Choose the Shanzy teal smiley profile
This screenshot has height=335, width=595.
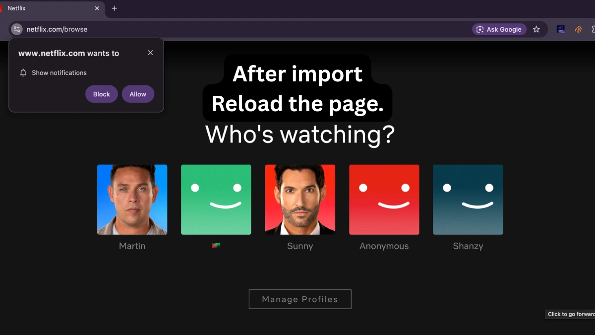[468, 200]
